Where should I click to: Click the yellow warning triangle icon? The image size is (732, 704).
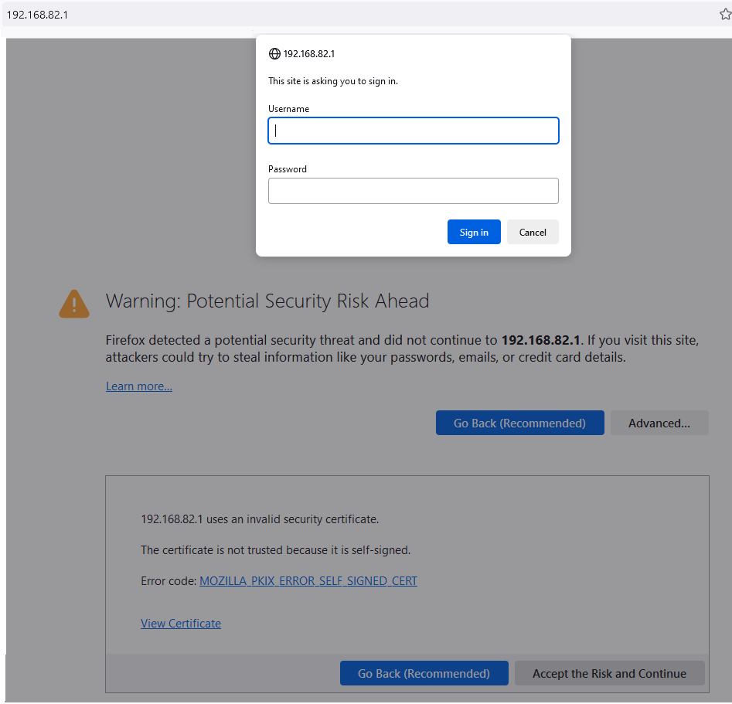[73, 303]
